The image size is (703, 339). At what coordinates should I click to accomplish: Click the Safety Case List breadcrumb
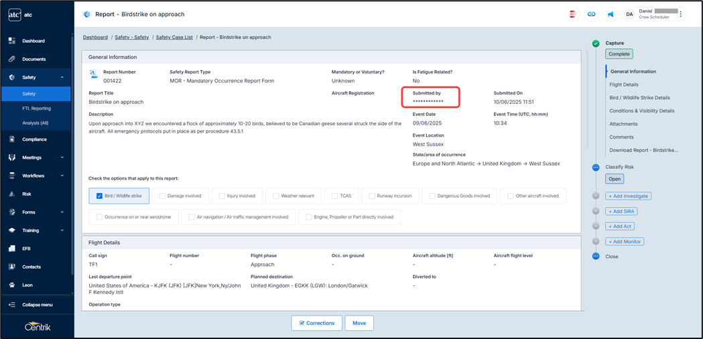(x=174, y=38)
